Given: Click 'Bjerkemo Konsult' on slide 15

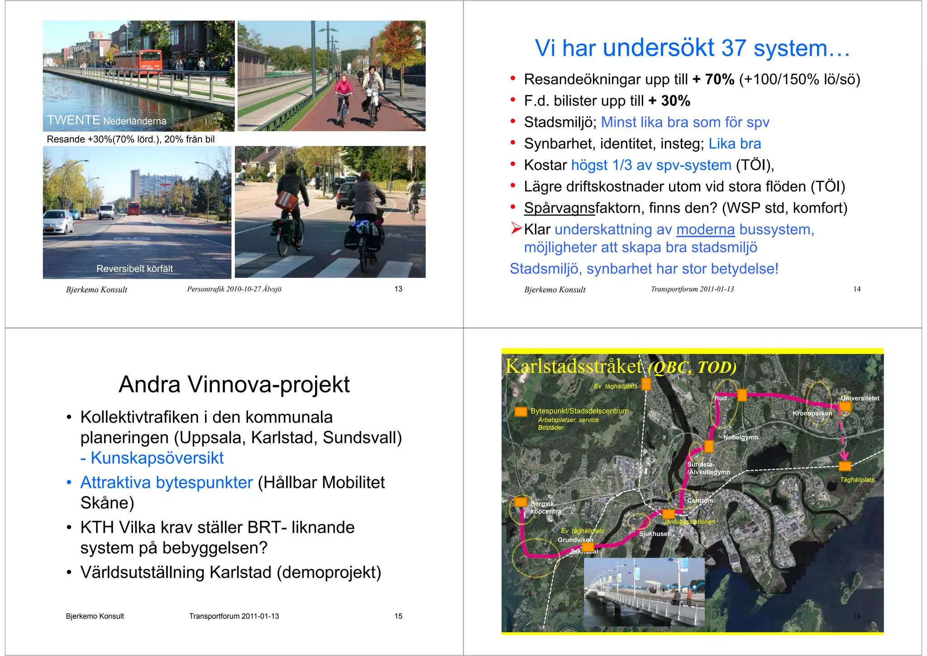Looking at the screenshot, I should tap(95, 616).
